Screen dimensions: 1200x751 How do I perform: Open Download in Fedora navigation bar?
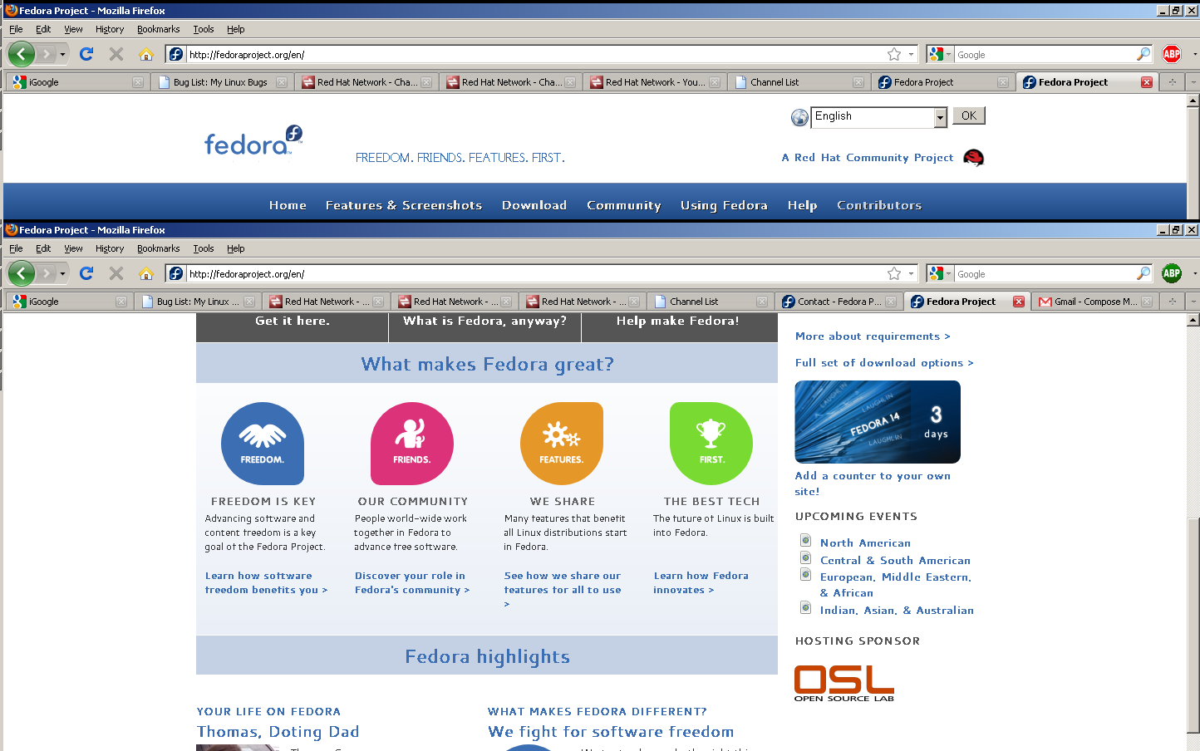click(534, 205)
